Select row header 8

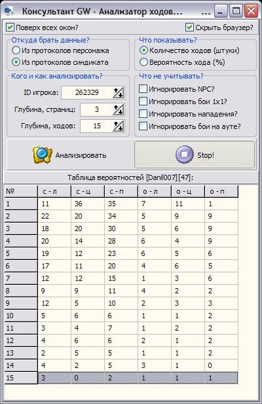tap(21, 291)
